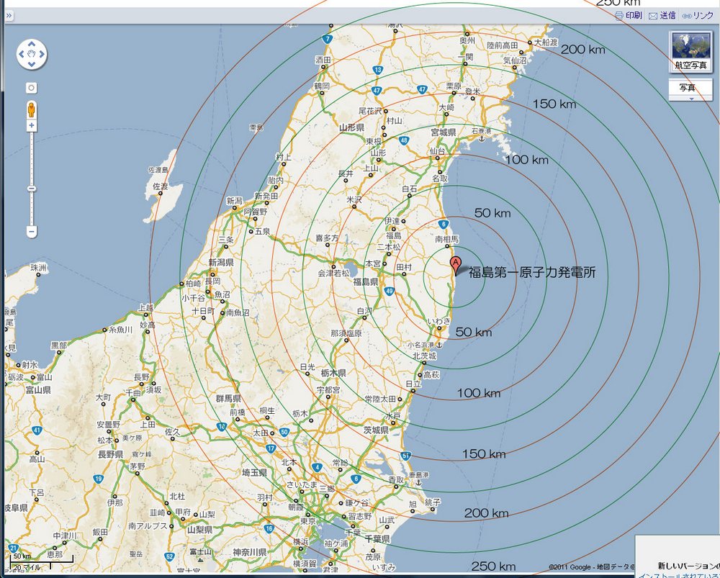Click the 水戸 city label
720x578 pixels.
tap(393, 415)
